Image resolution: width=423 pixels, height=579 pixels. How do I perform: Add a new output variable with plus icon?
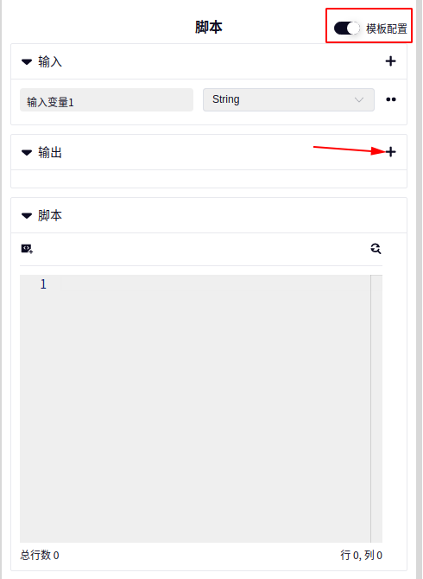390,152
